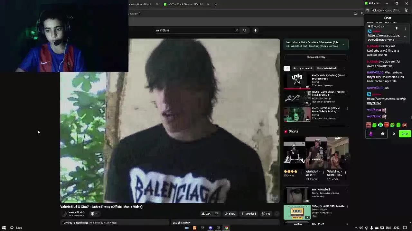
Task: Open Kick chat settings gear
Action: [x=394, y=134]
